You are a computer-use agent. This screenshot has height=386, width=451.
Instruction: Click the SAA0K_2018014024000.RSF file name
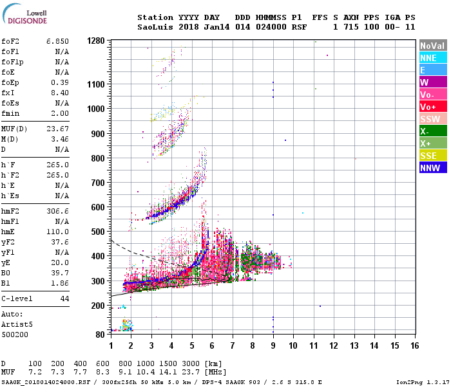coord(46,382)
